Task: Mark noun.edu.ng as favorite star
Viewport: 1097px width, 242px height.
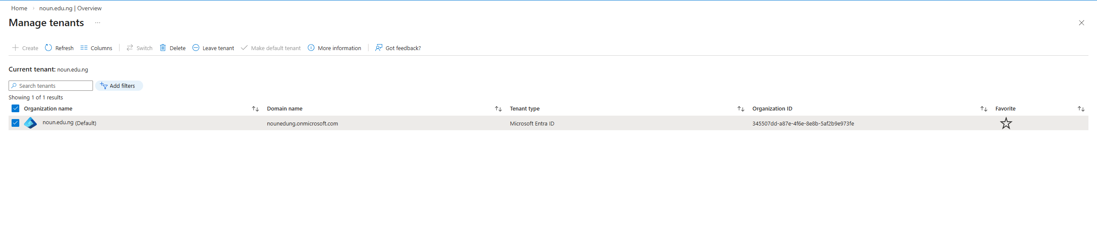Action: point(1006,123)
